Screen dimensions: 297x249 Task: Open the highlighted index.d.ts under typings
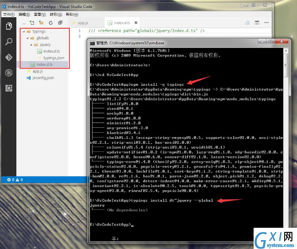pyautogui.click(x=41, y=64)
